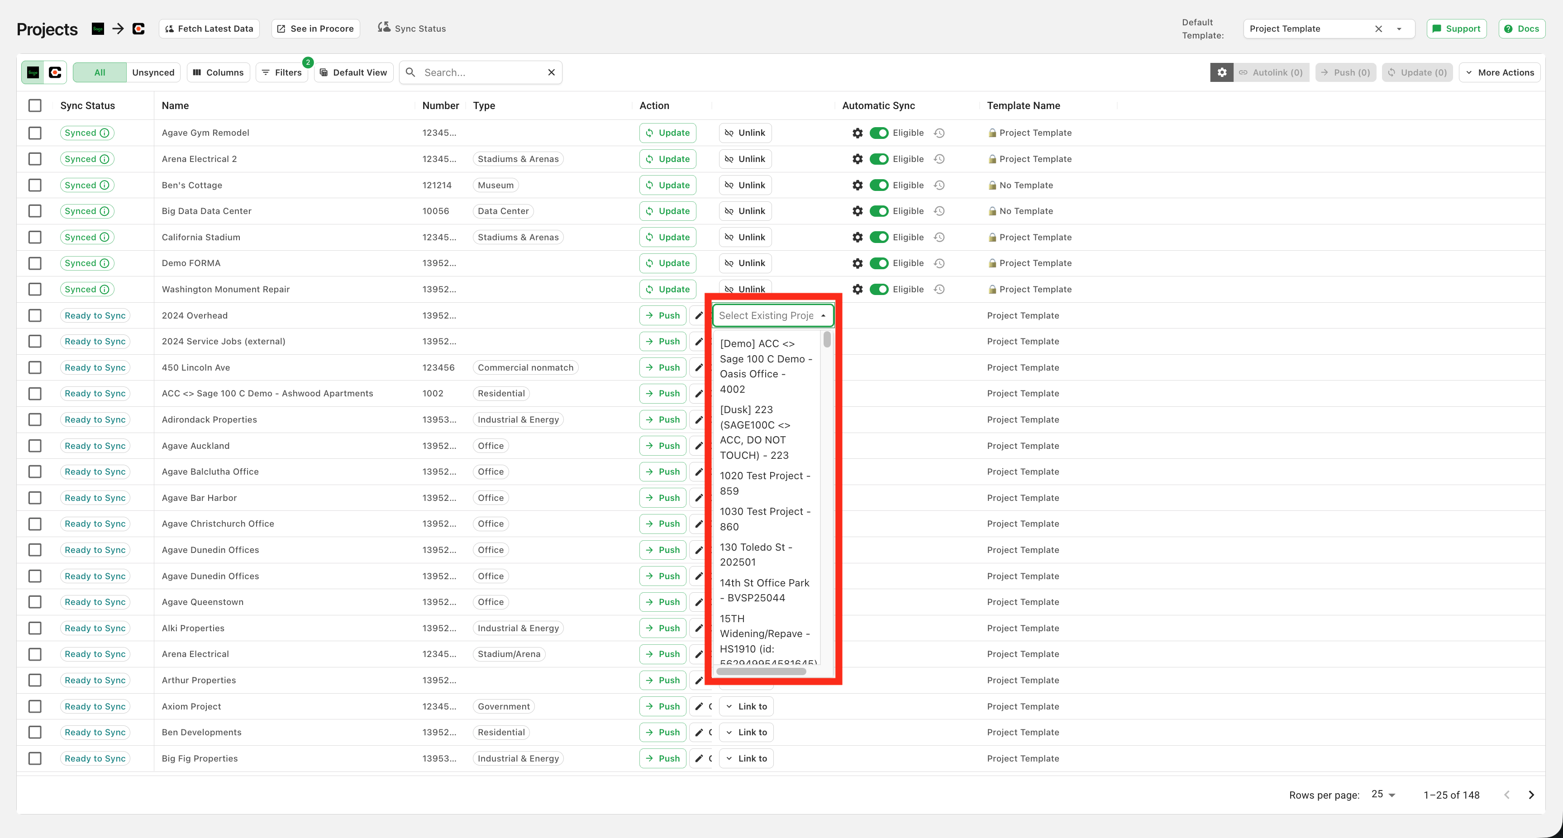The width and height of the screenshot is (1563, 838).
Task: Open the More Actions dropdown
Action: (1500, 72)
